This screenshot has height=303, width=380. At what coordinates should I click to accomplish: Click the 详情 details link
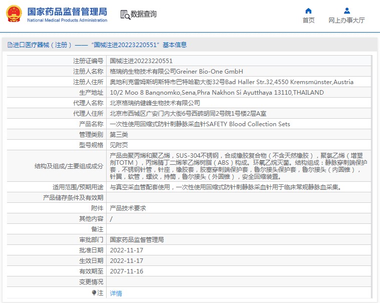coord(116,293)
